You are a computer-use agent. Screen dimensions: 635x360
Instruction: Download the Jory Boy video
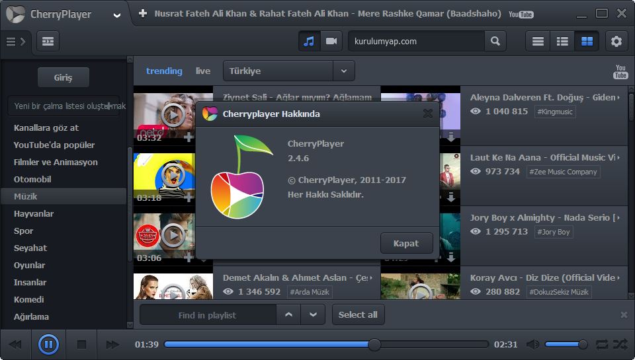(x=450, y=257)
